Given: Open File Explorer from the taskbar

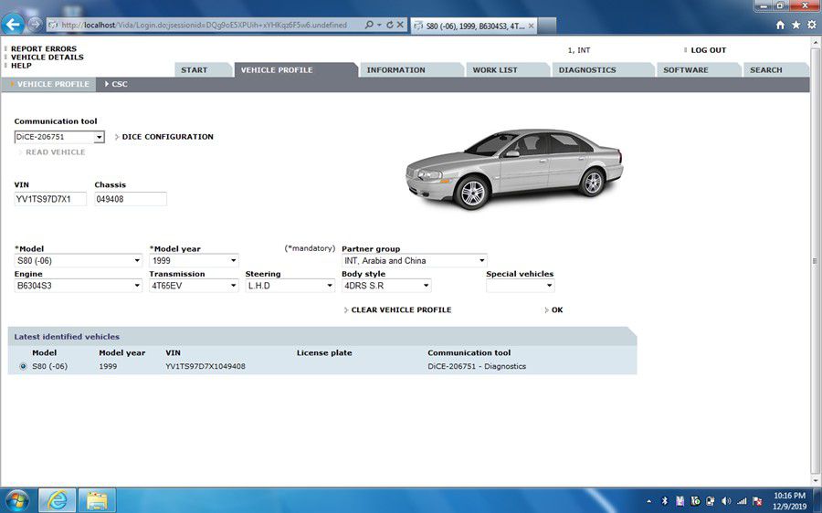Looking at the screenshot, I should 96,499.
